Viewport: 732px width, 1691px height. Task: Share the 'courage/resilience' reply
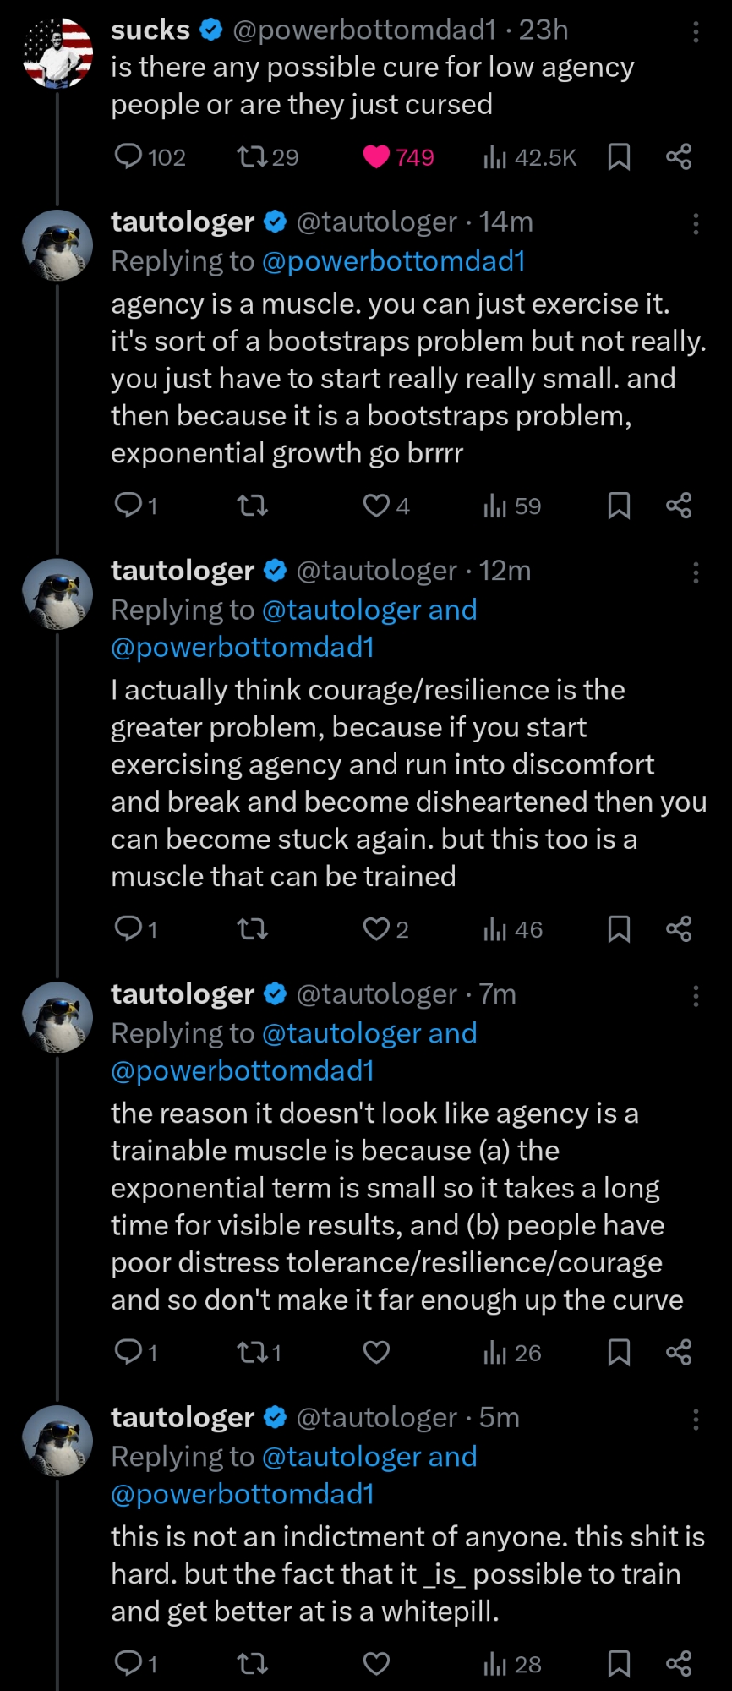point(679,929)
